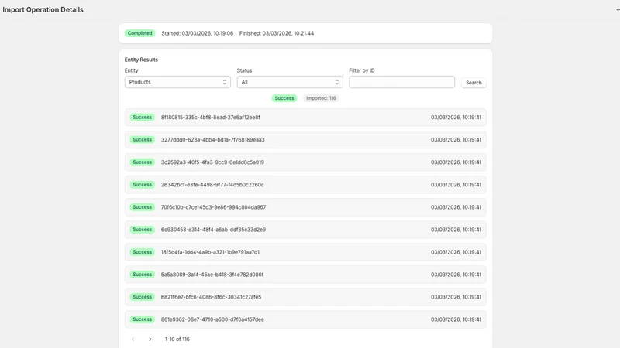This screenshot has height=348, width=620.
Task: Select row with ID starting 861e9362-08e7
Action: point(305,319)
